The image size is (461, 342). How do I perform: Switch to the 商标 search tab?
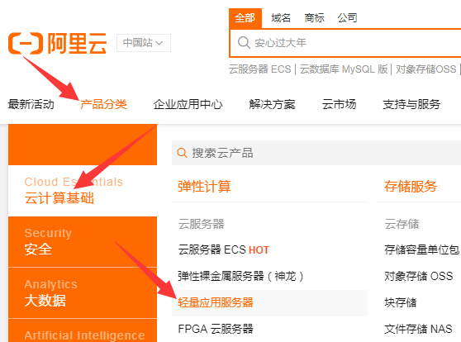coord(314,18)
